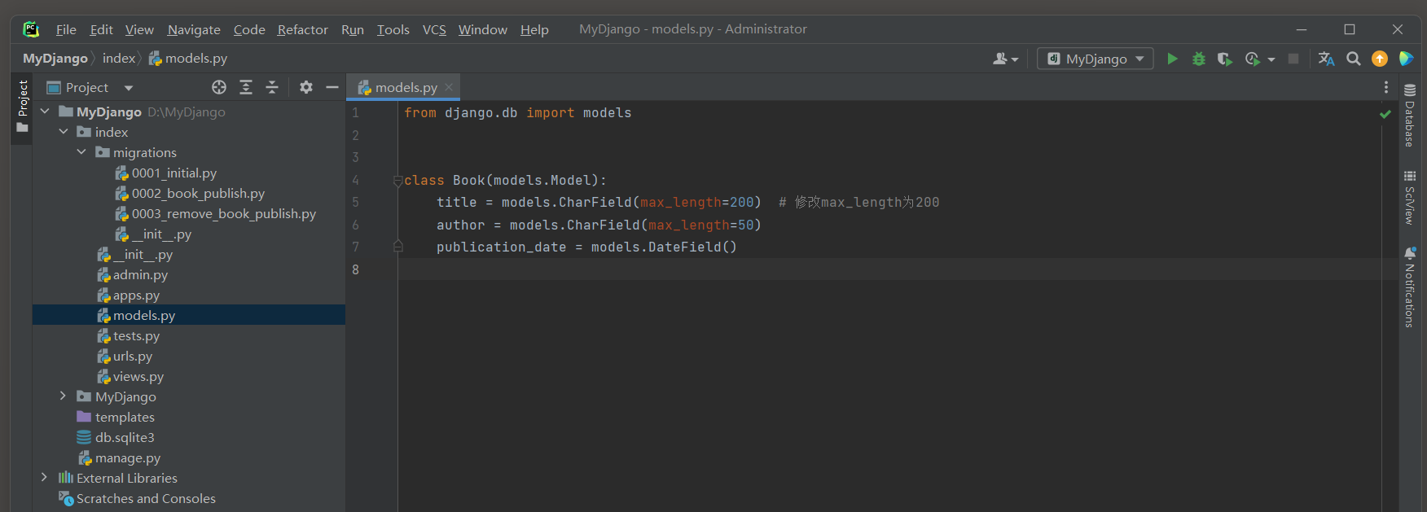This screenshot has height=512, width=1427.
Task: Collapse the migrations folder
Action: (81, 152)
